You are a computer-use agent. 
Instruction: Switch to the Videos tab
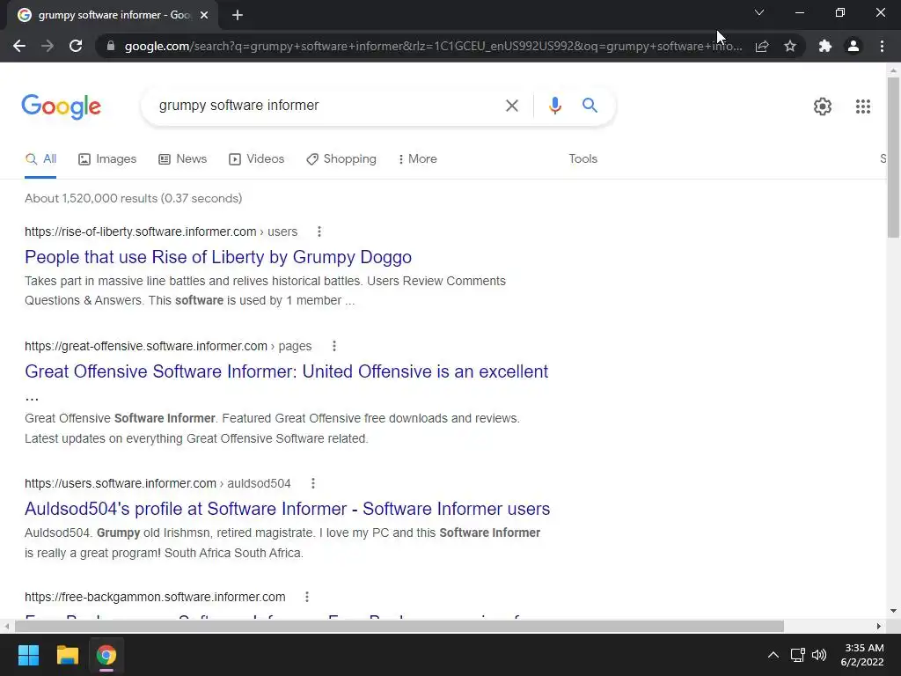[x=256, y=159]
